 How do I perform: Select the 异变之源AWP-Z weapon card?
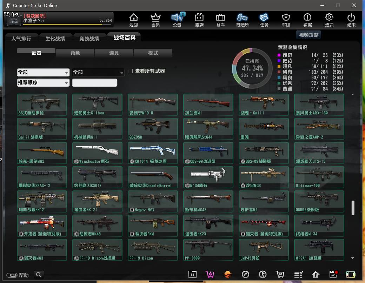point(319,129)
